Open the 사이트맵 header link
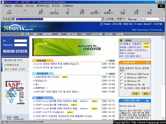This screenshot has height=124, width=166. 157,24
